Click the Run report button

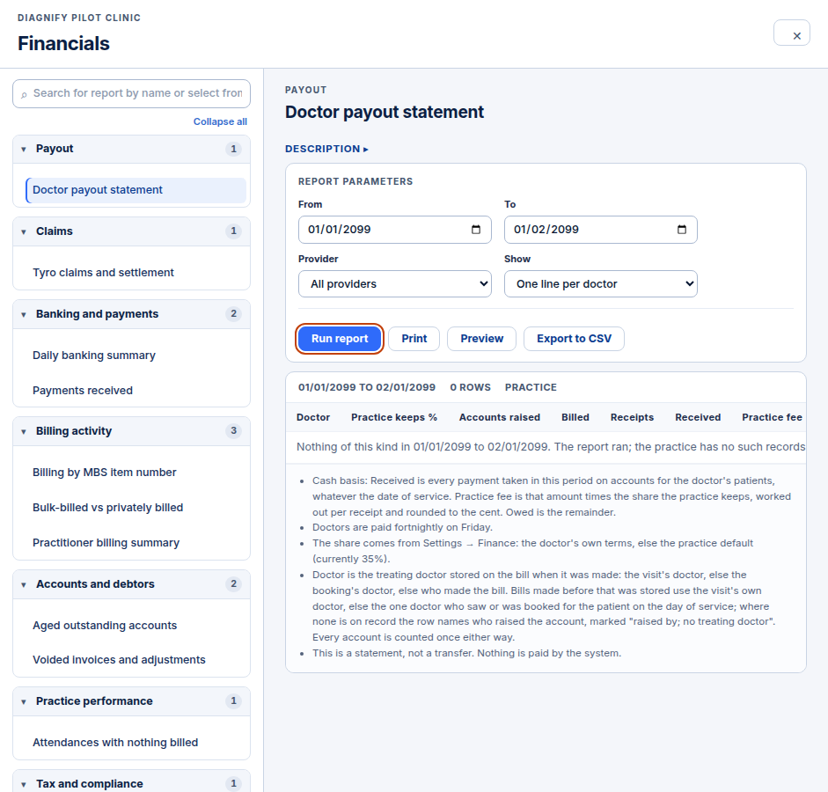340,339
